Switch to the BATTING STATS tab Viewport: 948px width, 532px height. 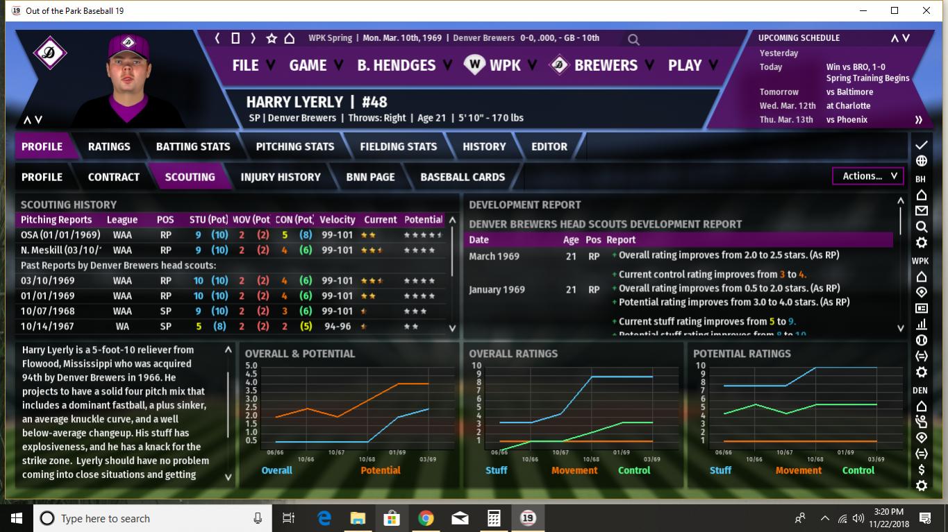pyautogui.click(x=193, y=146)
